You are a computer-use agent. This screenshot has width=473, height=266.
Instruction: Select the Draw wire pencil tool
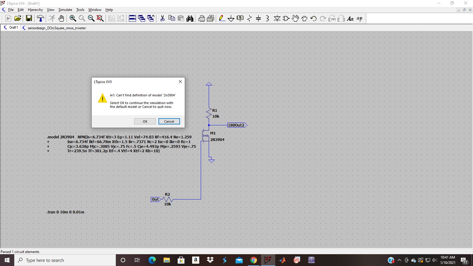click(x=222, y=18)
